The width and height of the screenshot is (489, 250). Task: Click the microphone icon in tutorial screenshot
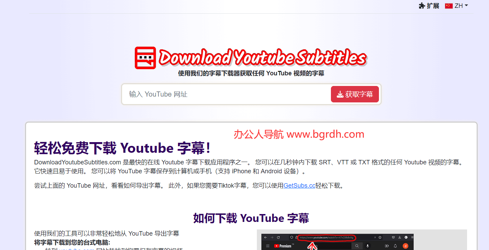click(368, 246)
